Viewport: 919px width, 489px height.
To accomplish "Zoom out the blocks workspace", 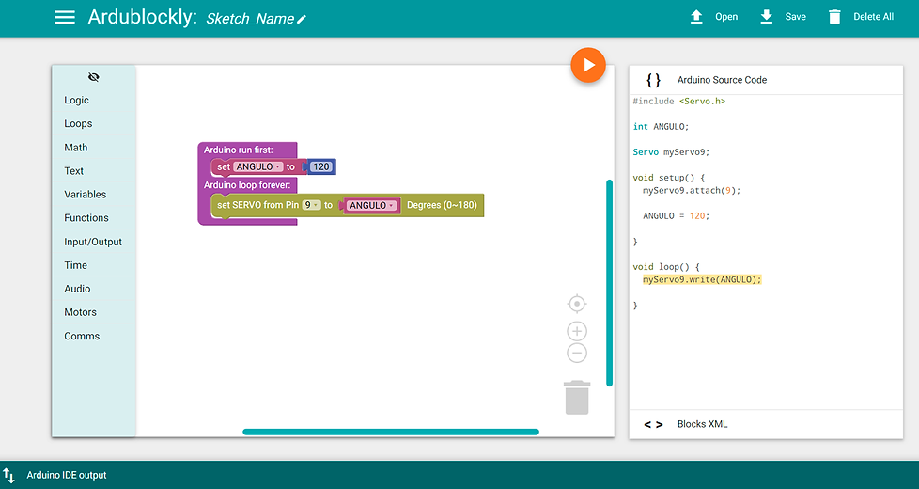I will click(x=577, y=353).
